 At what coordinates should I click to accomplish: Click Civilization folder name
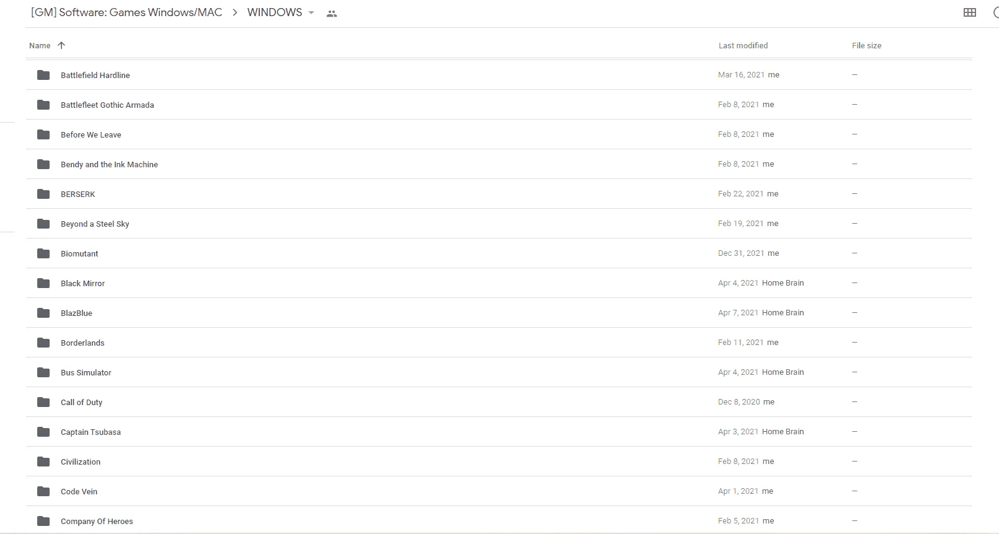point(80,462)
